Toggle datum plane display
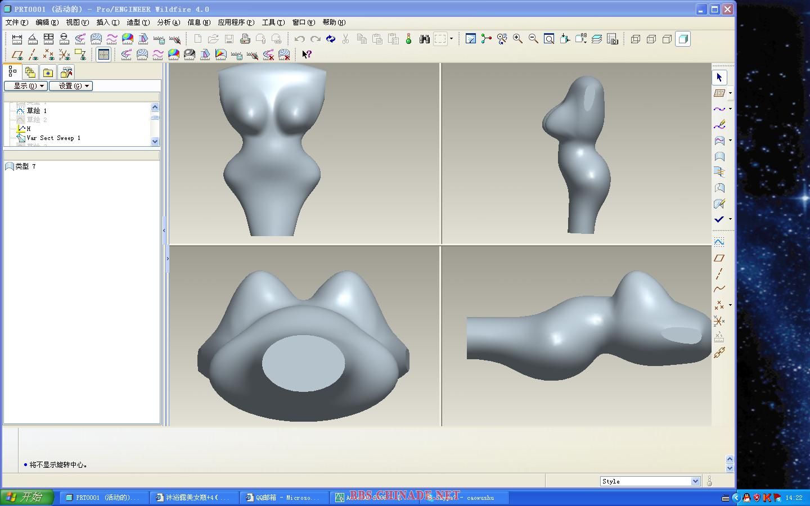Image resolution: width=810 pixels, height=506 pixels. point(17,55)
